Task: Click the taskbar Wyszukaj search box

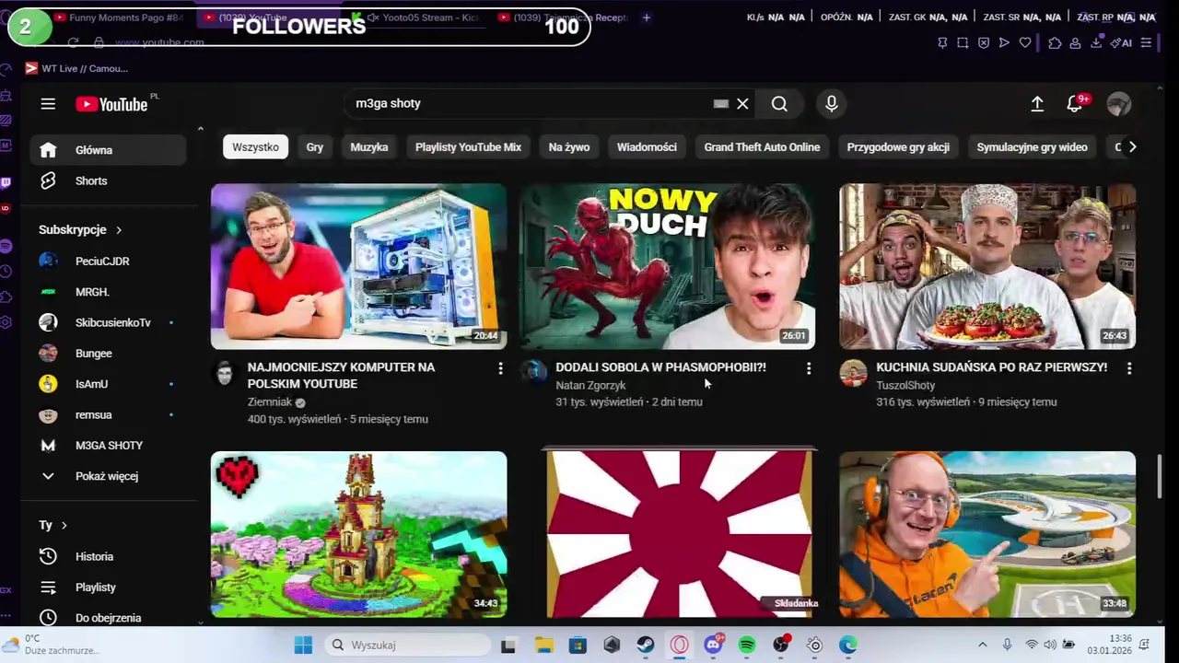Action: 407,645
